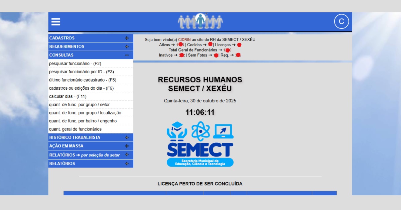Open quant. de func. por grupo / localização
401x210 pixels.
point(85,113)
